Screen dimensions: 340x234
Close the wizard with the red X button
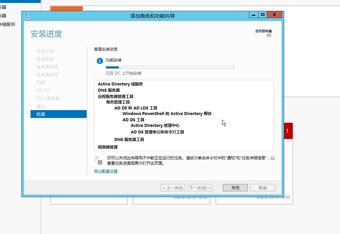275,15
